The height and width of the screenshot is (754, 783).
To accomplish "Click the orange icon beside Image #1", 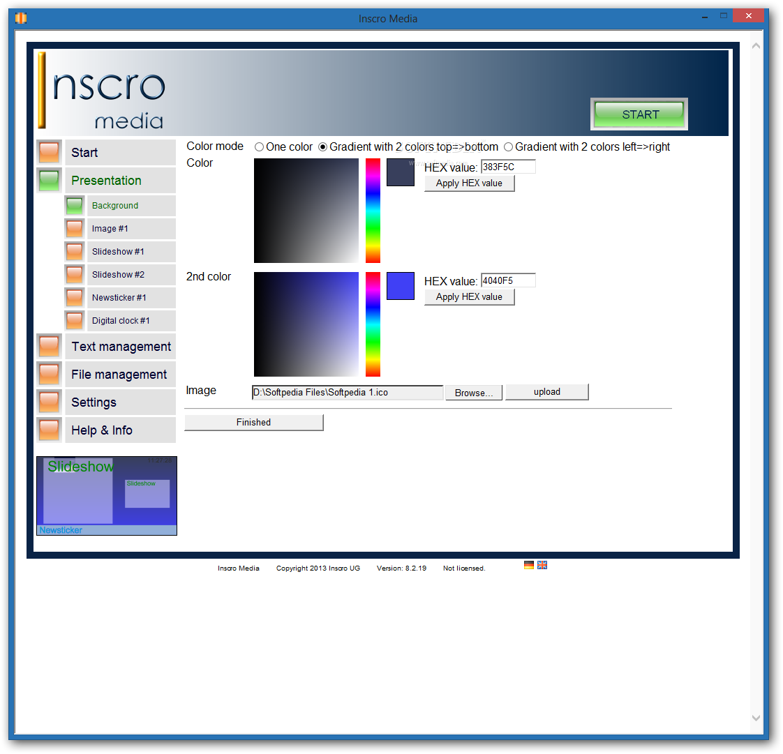I will tap(75, 229).
